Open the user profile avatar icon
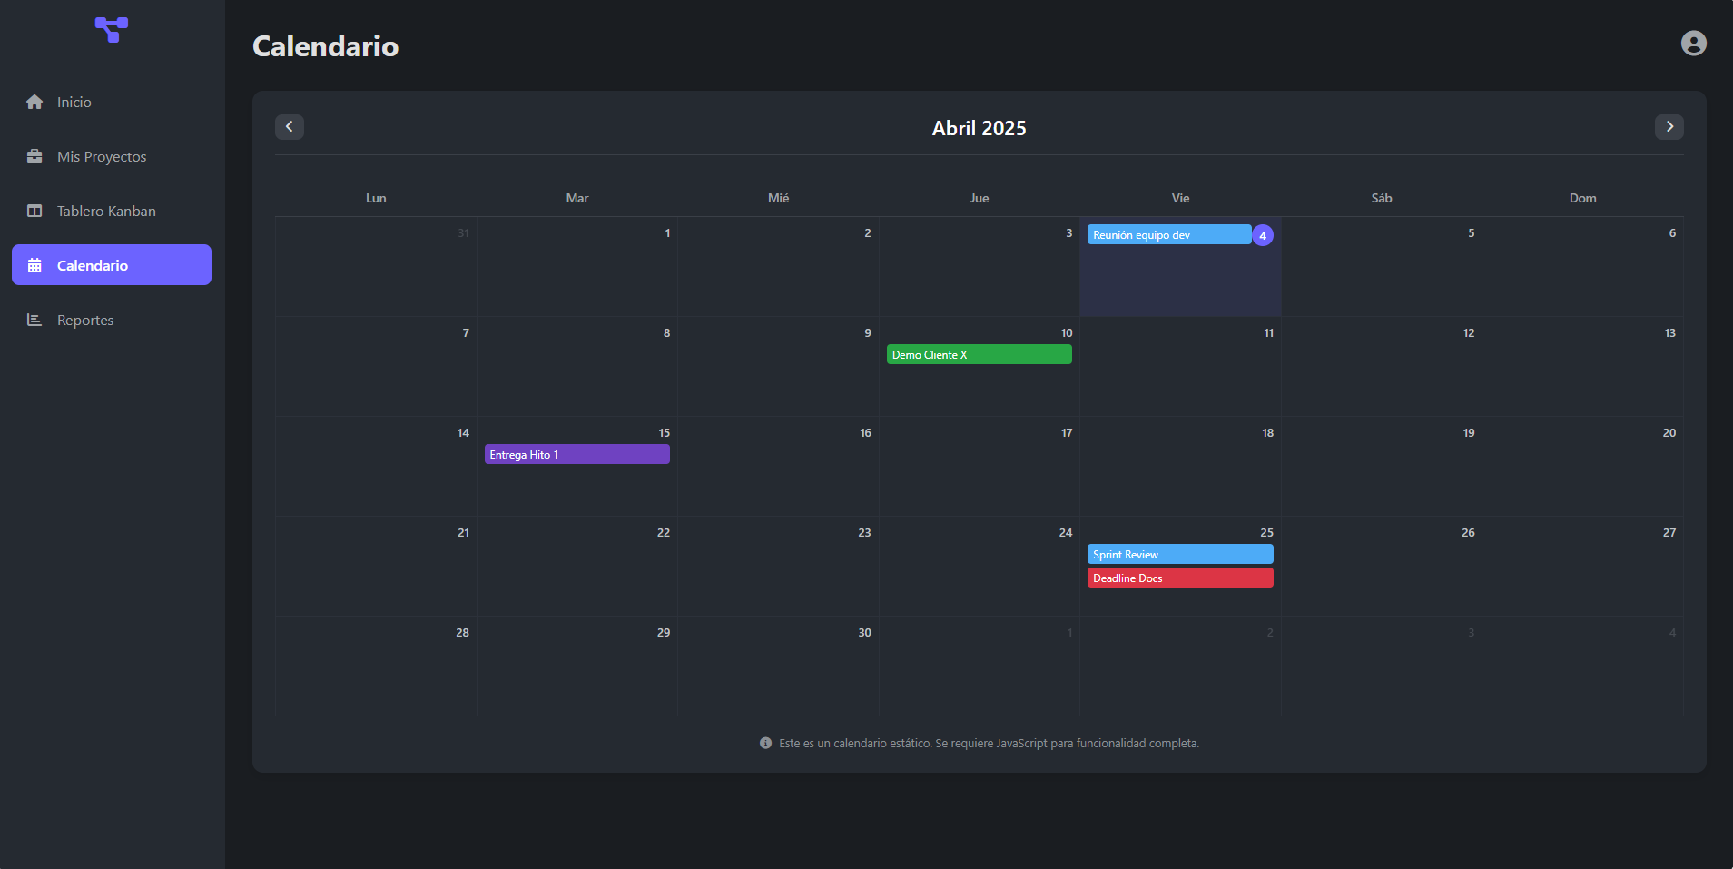This screenshot has height=869, width=1733. (1693, 44)
